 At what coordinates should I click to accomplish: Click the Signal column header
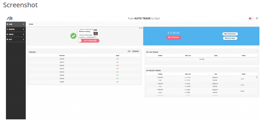(118, 56)
